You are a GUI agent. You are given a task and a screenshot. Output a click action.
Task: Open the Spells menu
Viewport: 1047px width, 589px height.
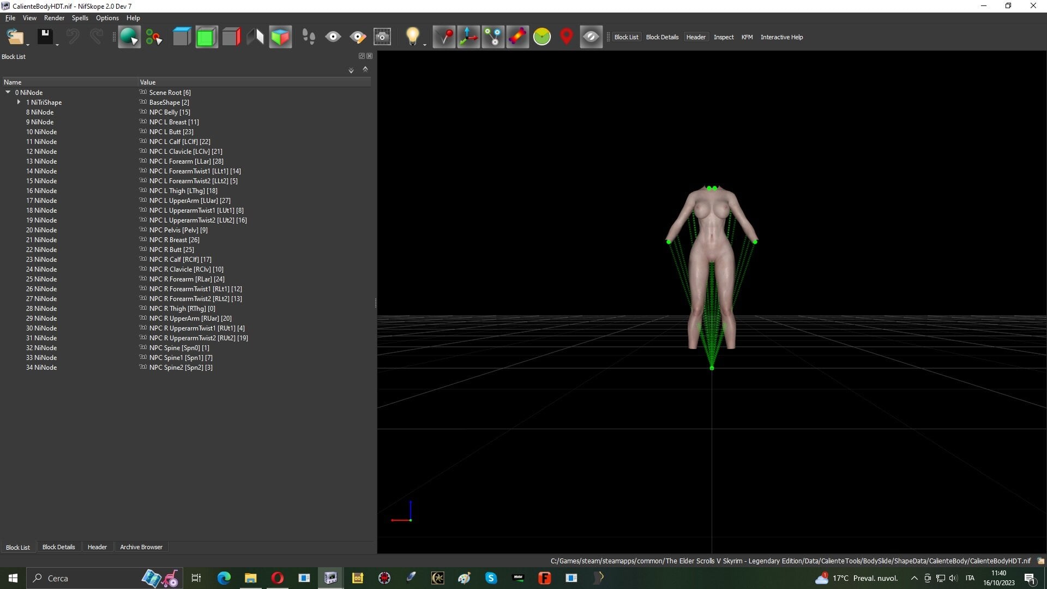(x=80, y=18)
